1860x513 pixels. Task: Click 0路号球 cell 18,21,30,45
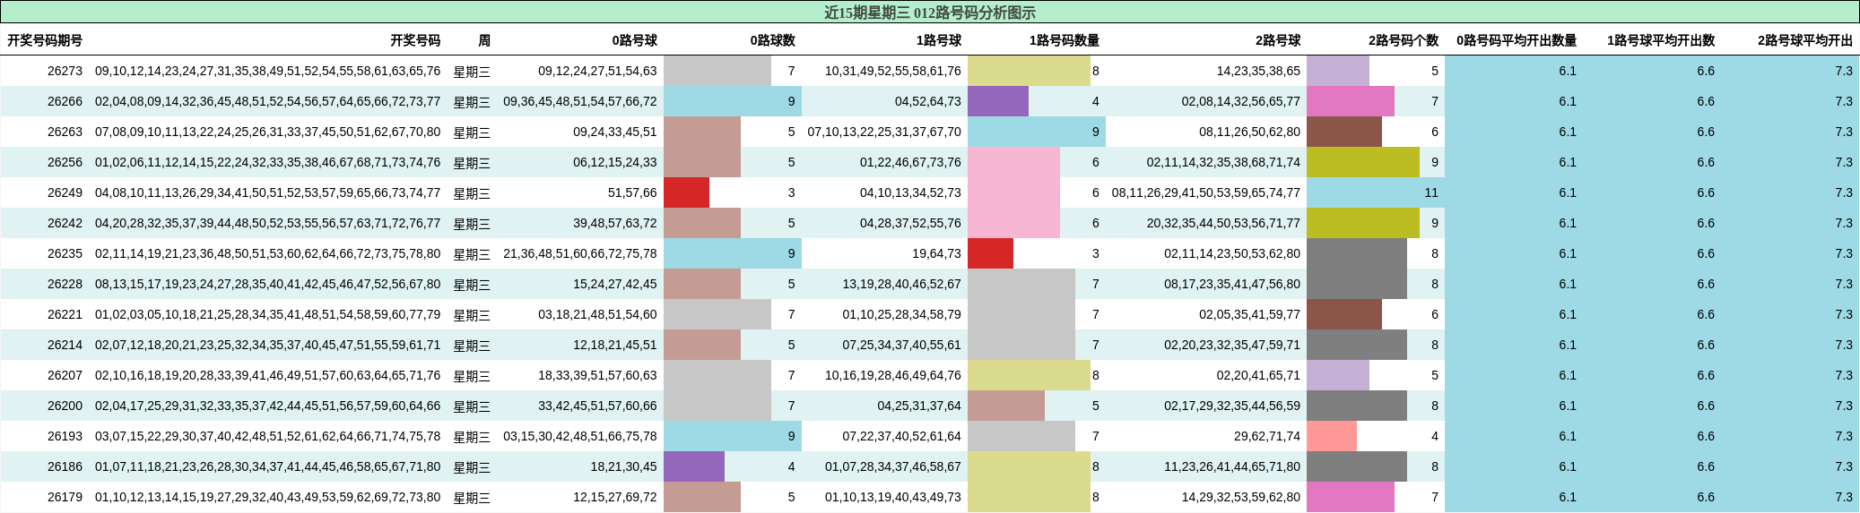[x=623, y=466]
